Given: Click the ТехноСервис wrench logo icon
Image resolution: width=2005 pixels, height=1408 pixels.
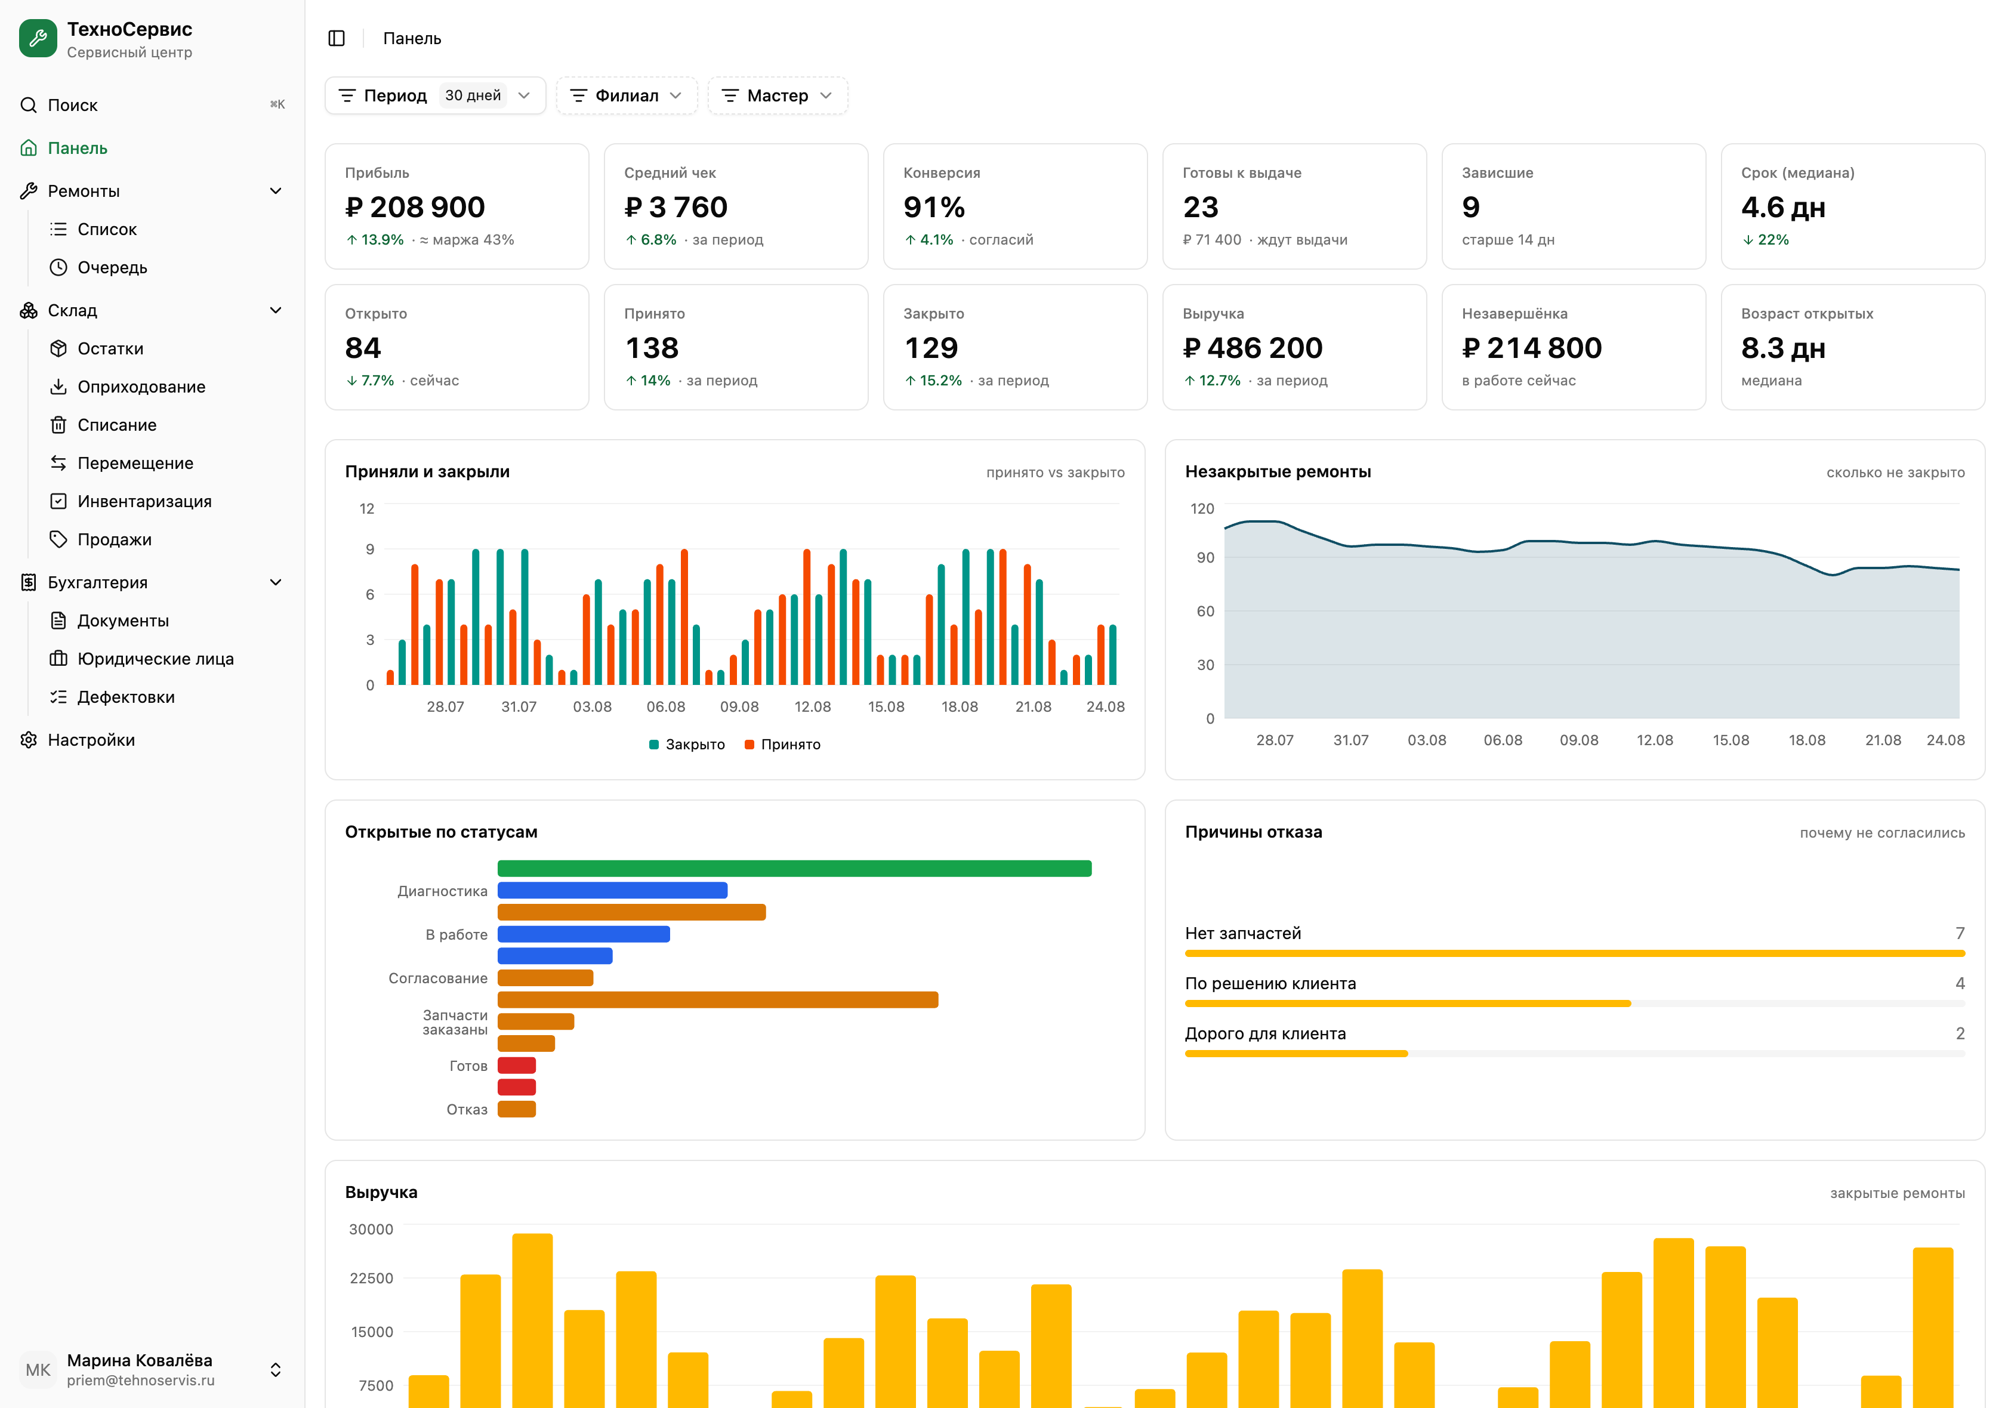Looking at the screenshot, I should tap(38, 38).
